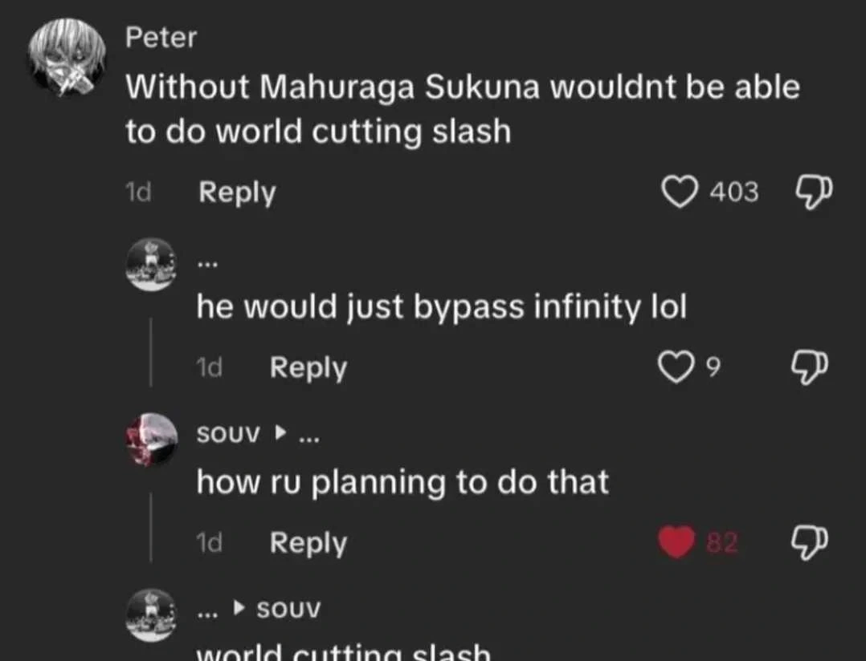Open Peter's profile picture
Screen dimensions: 866x661
(67, 56)
